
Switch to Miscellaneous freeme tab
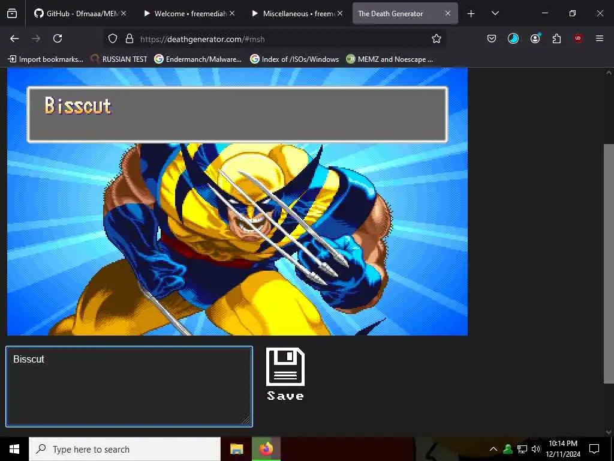click(x=297, y=14)
